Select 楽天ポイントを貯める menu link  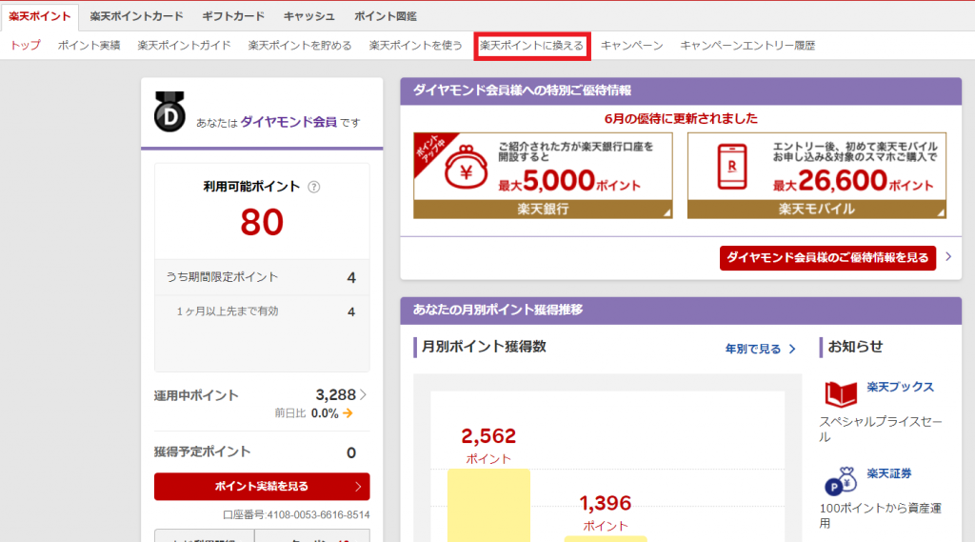pyautogui.click(x=300, y=46)
